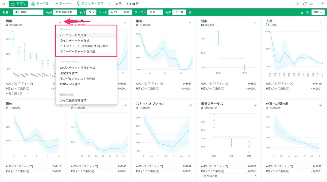The width and height of the screenshot is (327, 182).
Task: Click the 職位 column title
Action: click(x=9, y=104)
